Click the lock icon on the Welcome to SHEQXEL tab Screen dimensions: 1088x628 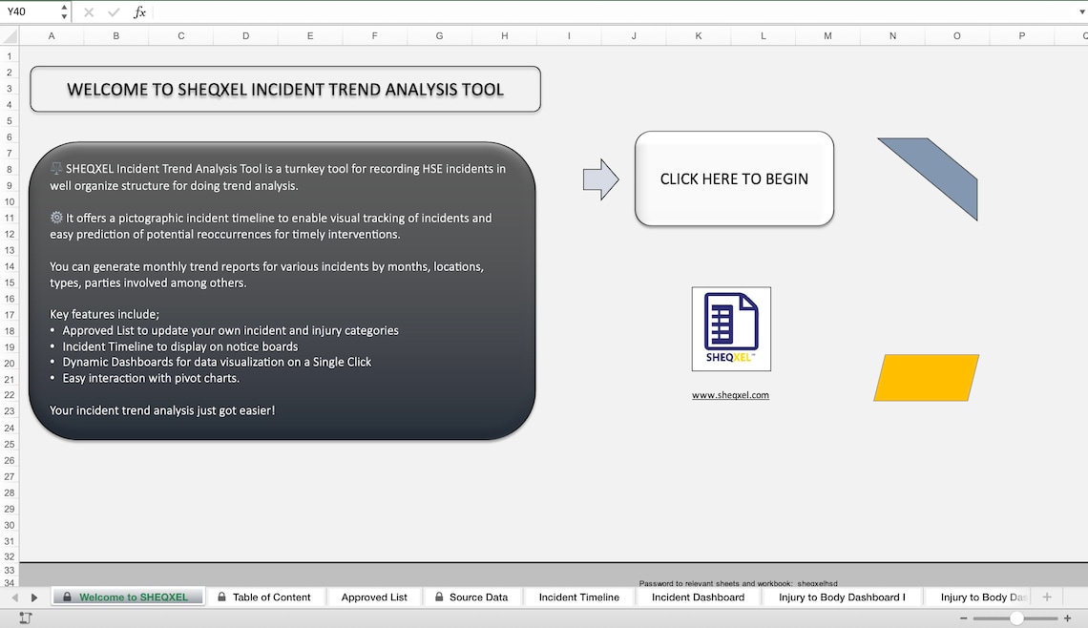67,597
